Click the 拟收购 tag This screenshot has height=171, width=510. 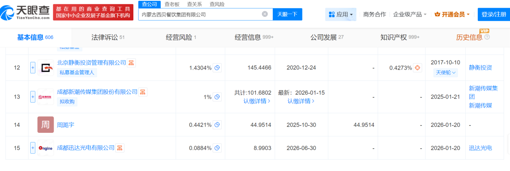point(67,101)
